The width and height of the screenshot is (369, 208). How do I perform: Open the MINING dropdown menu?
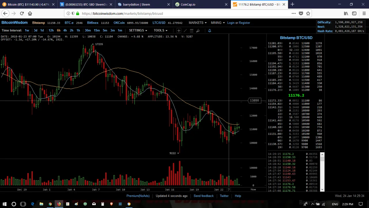[x=218, y=23]
